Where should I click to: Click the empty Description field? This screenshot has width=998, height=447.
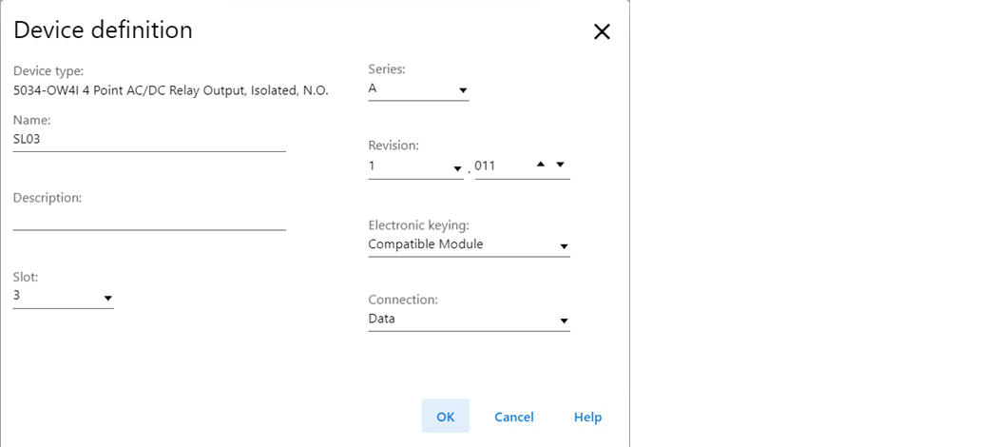pyautogui.click(x=149, y=219)
